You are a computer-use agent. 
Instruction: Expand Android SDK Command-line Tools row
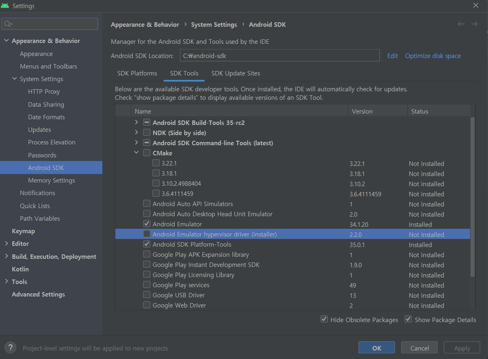click(x=136, y=143)
